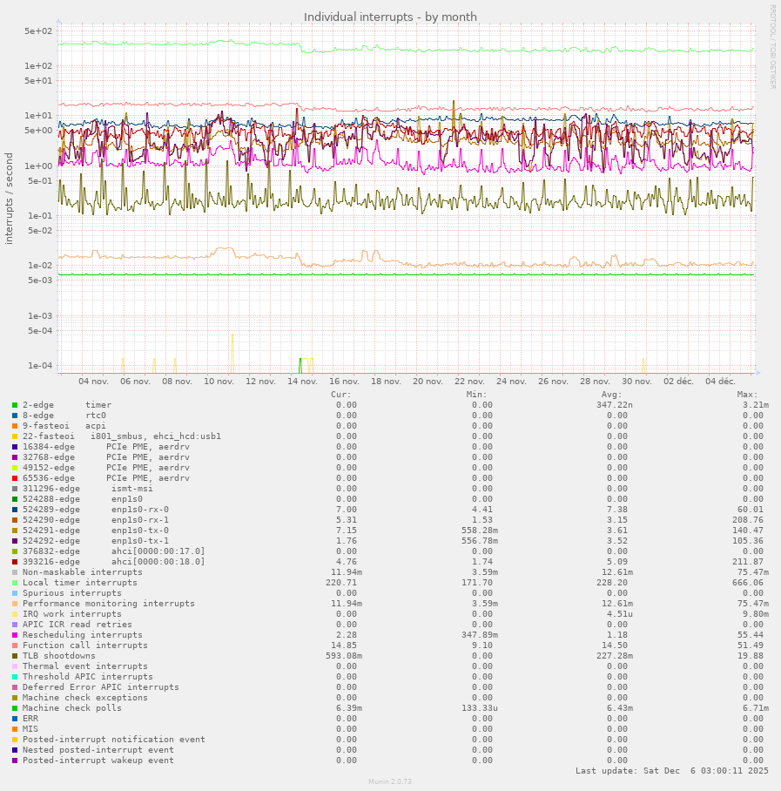Click the Function call interrupts color swatch
The width and height of the screenshot is (781, 791).
click(x=15, y=646)
